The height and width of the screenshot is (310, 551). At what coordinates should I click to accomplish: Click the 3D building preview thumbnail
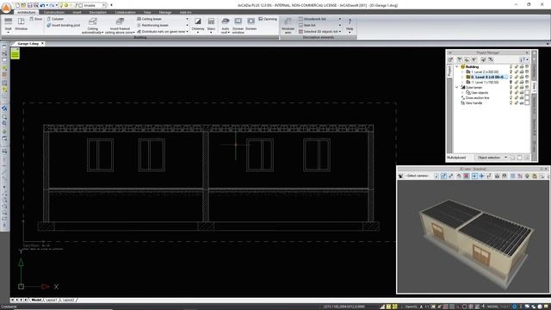click(x=474, y=237)
